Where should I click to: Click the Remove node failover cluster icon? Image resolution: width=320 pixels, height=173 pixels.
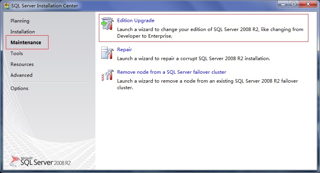point(107,75)
